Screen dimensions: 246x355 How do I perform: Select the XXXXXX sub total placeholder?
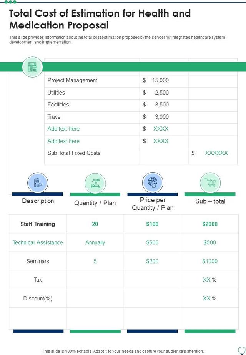pyautogui.click(x=216, y=153)
